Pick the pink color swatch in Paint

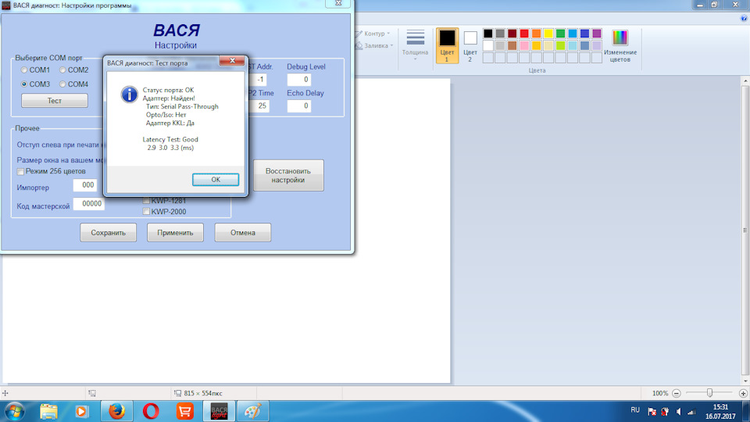coord(524,45)
